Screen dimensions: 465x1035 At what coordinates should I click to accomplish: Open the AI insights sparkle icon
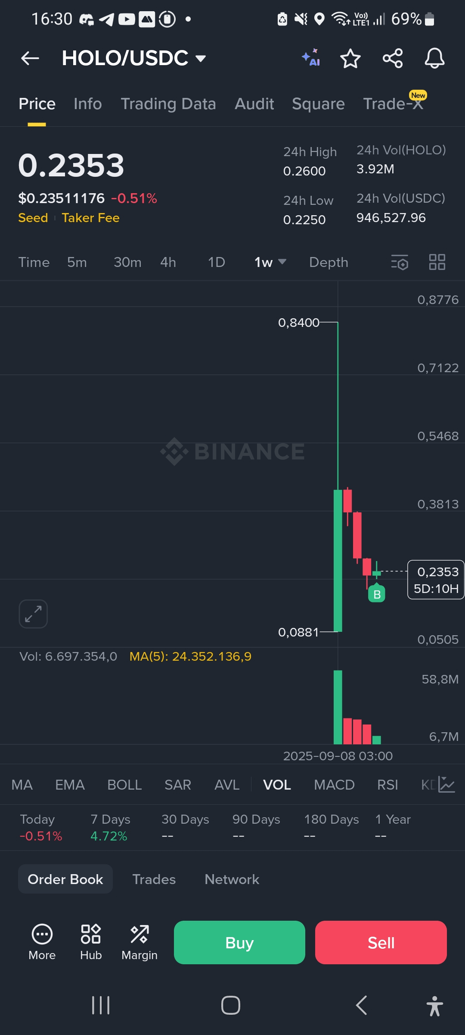pos(311,58)
